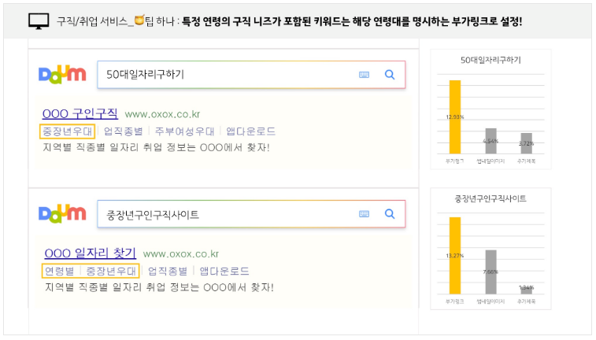Click search magnifier in first search bar
The image size is (596, 340).
pyautogui.click(x=389, y=75)
